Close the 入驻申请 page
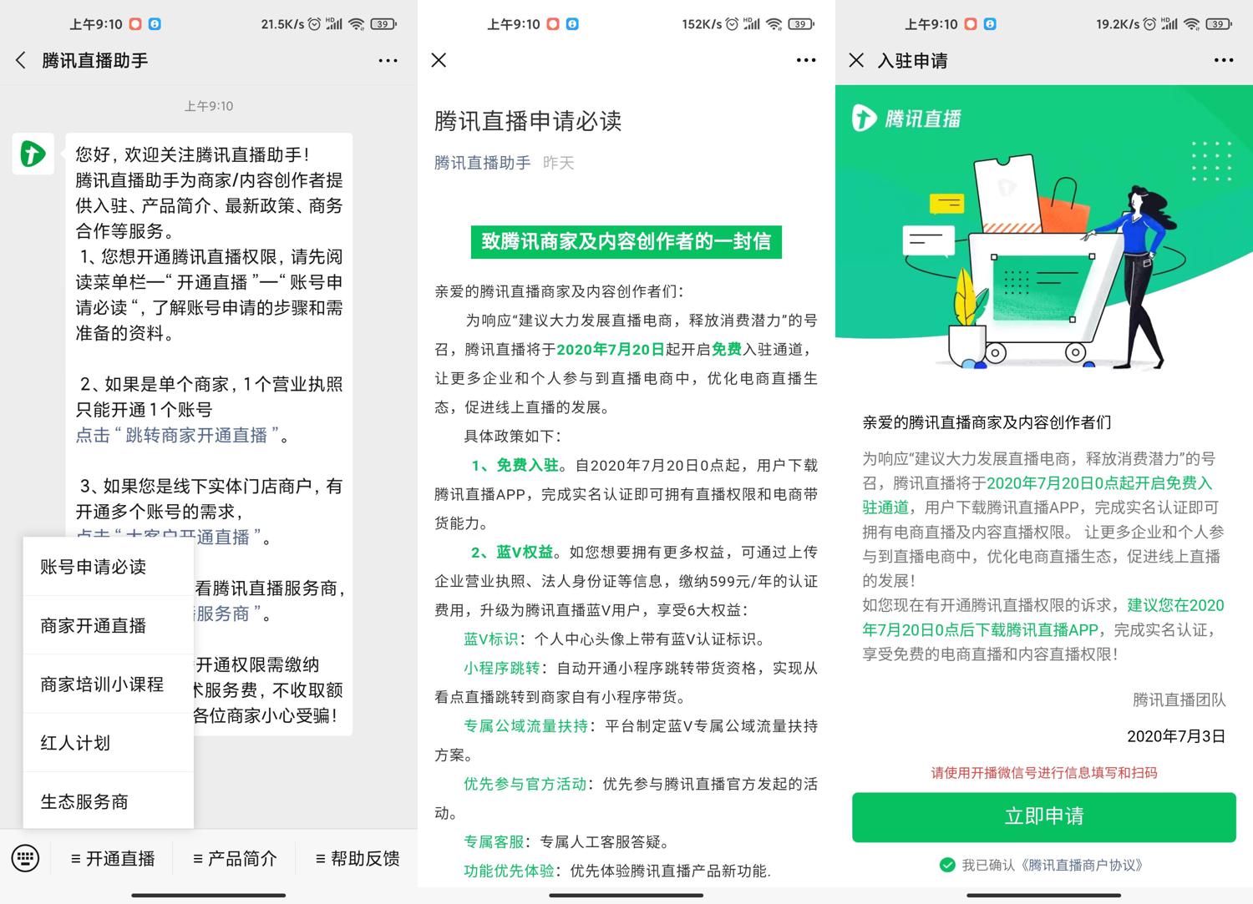1253x904 pixels. click(x=856, y=60)
